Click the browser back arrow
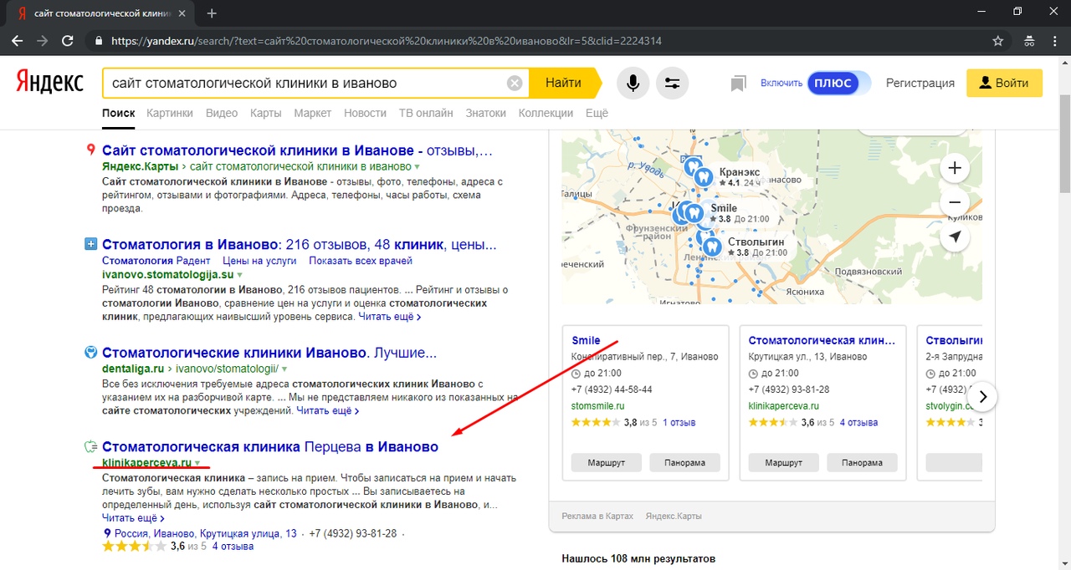This screenshot has width=1071, height=570. [18, 40]
